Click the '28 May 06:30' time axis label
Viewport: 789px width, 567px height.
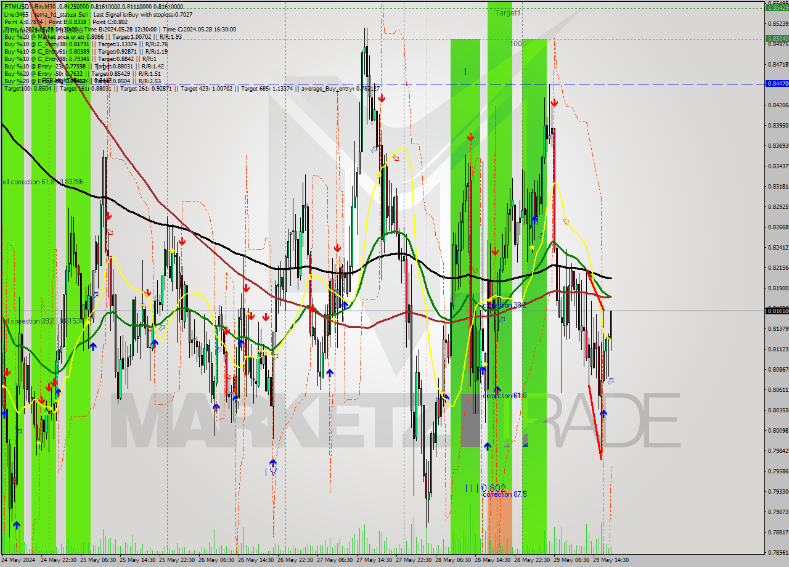pyautogui.click(x=454, y=560)
